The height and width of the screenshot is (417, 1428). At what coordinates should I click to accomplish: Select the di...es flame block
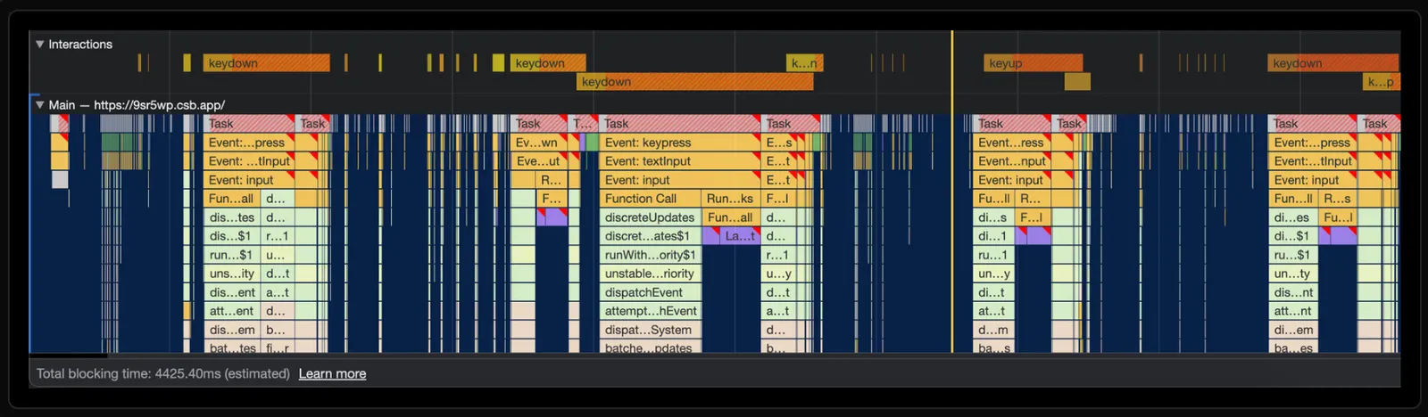(x=1293, y=217)
